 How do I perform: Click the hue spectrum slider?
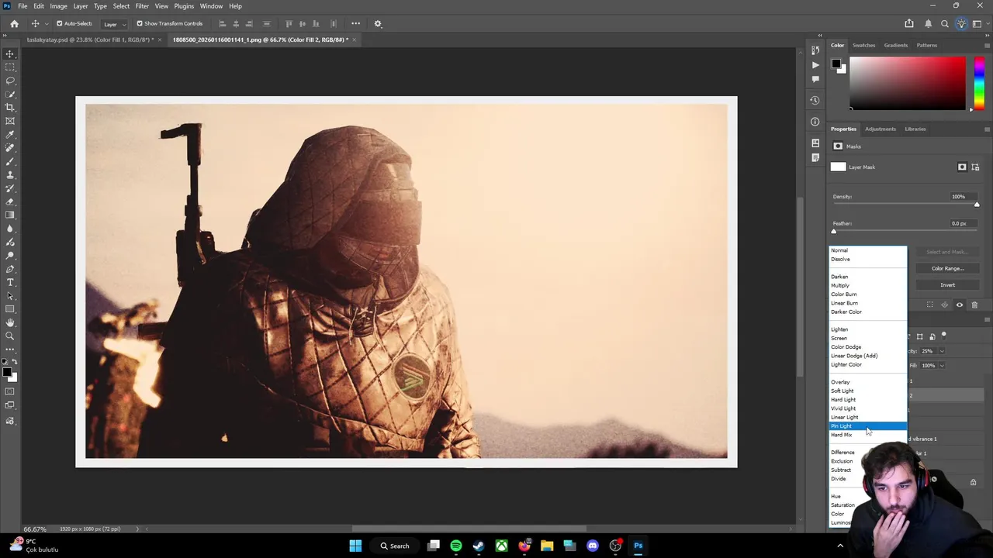click(x=980, y=83)
